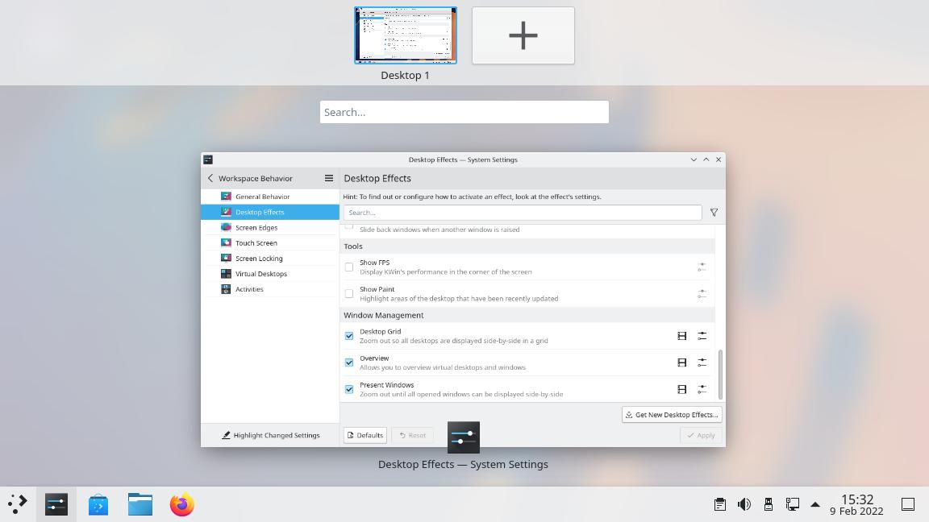This screenshot has height=522, width=929.
Task: Launch Firefox from the taskbar
Action: point(182,504)
